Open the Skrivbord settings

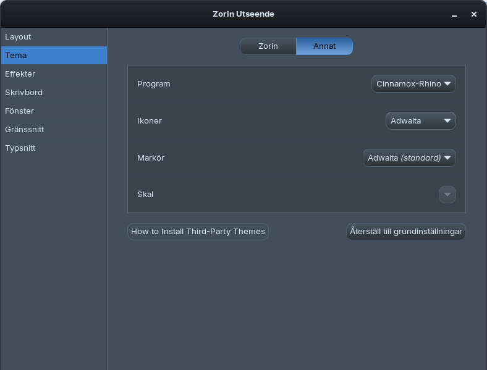coord(54,93)
